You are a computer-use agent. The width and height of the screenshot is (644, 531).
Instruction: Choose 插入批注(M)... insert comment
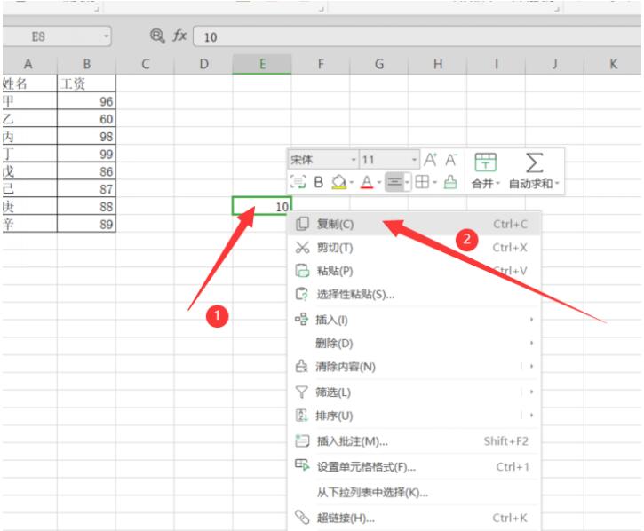click(414, 441)
